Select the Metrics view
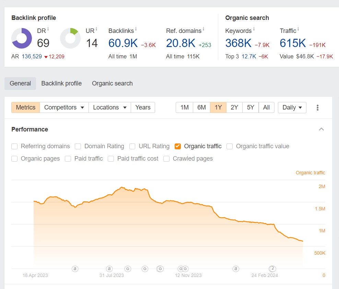339x289 pixels. (25, 107)
